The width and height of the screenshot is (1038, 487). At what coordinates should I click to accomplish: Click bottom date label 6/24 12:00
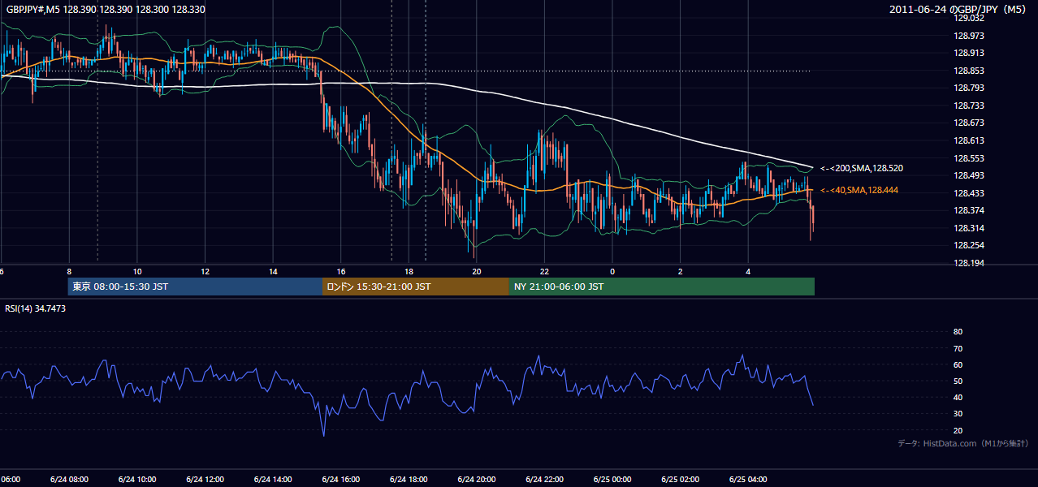(x=205, y=479)
